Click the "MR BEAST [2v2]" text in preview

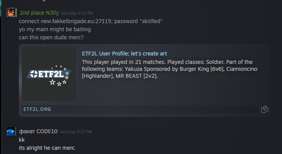click(x=137, y=76)
